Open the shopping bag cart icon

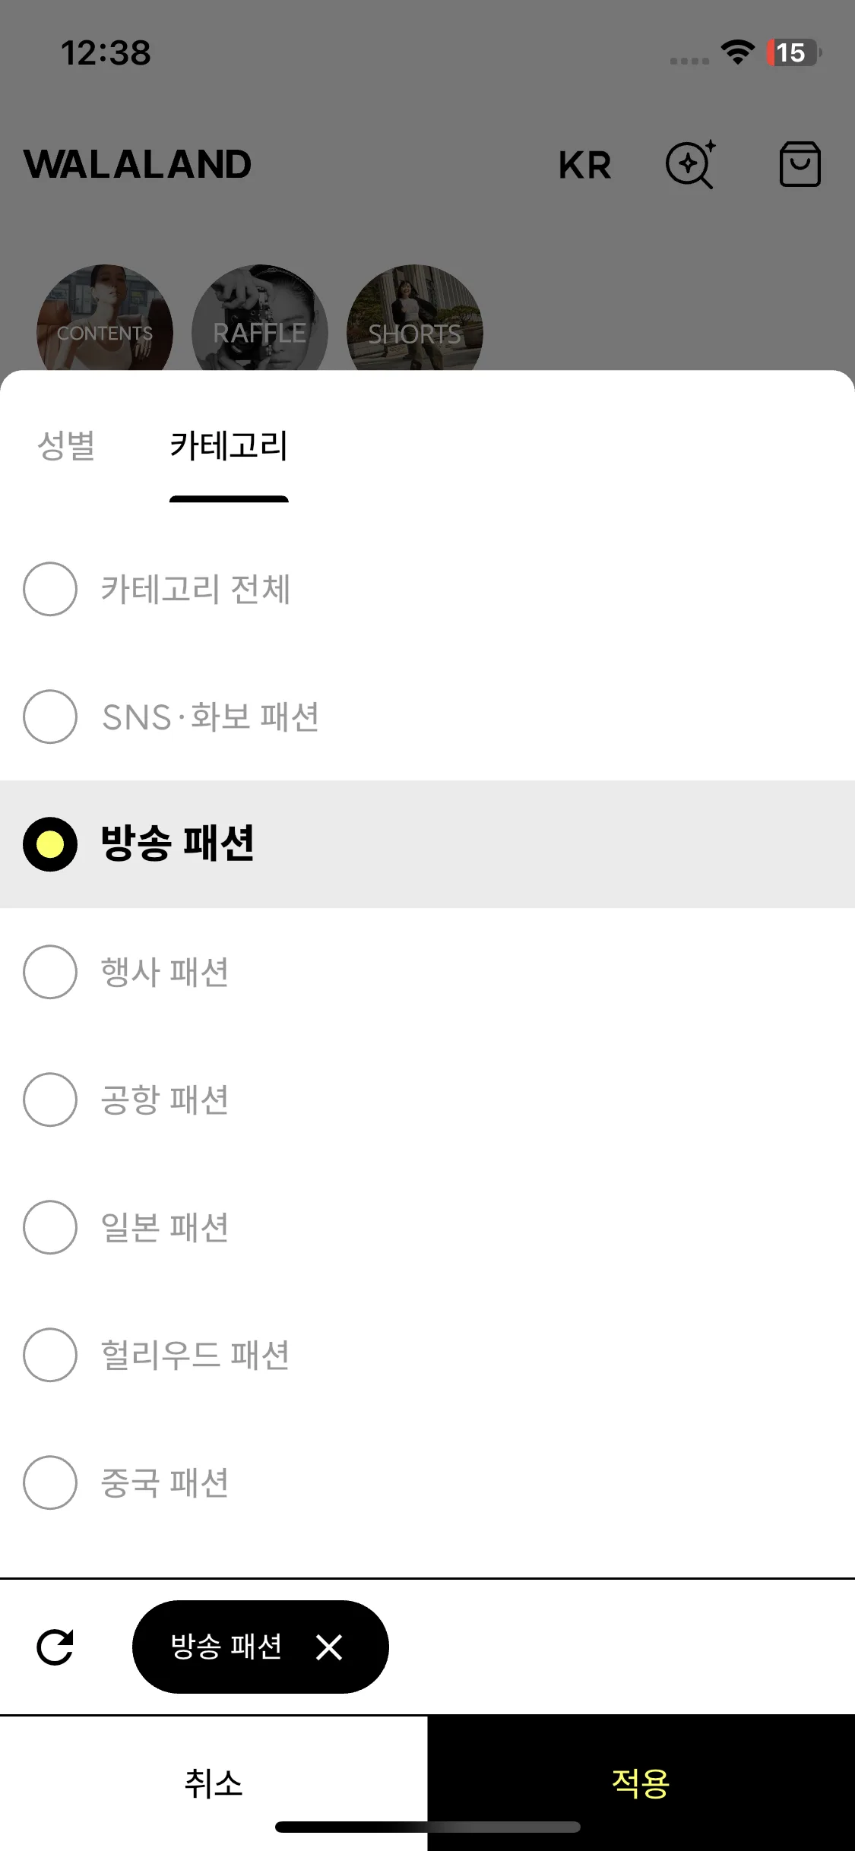pos(800,164)
